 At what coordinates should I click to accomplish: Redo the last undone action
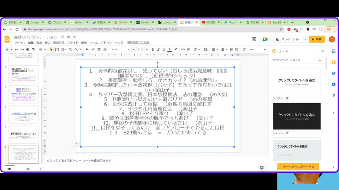pos(22,50)
